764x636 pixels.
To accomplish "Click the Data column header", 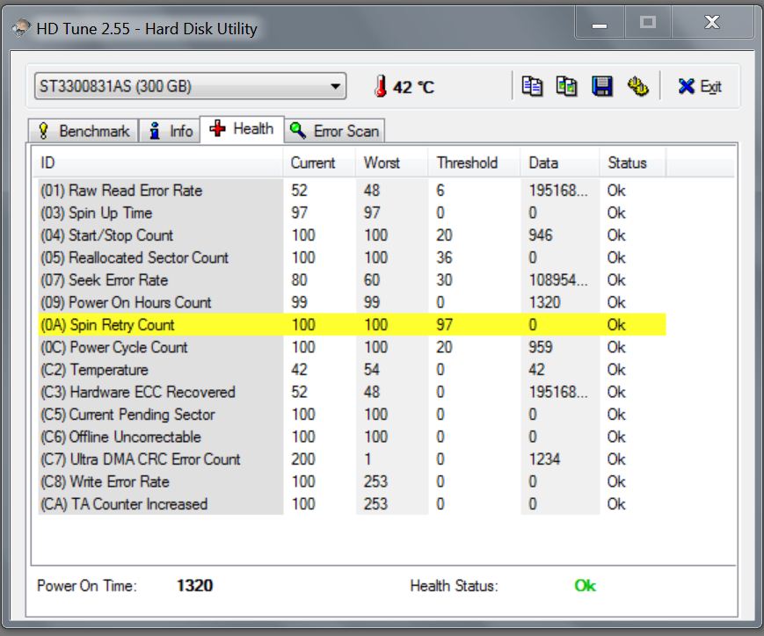I will tap(560, 163).
